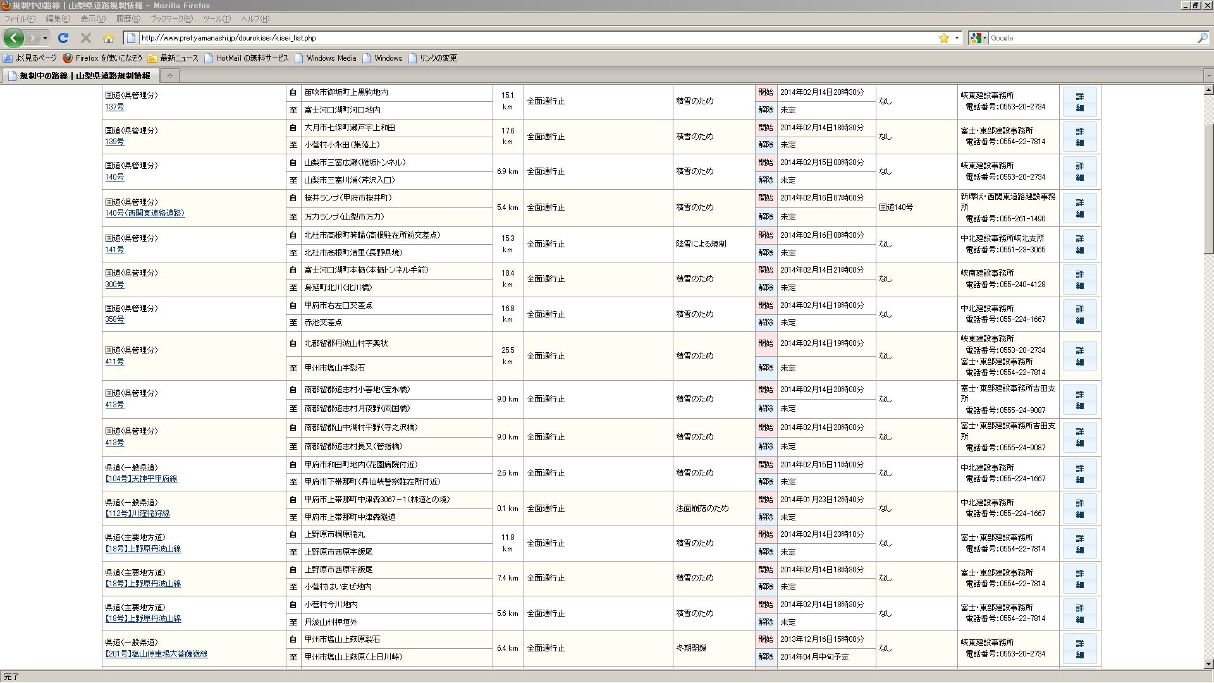
Task: Click the vertical scrollbar down arrow
Action: tap(1208, 664)
